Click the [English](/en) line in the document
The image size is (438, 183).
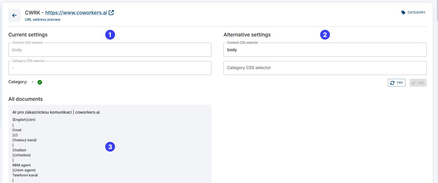pos(24,120)
